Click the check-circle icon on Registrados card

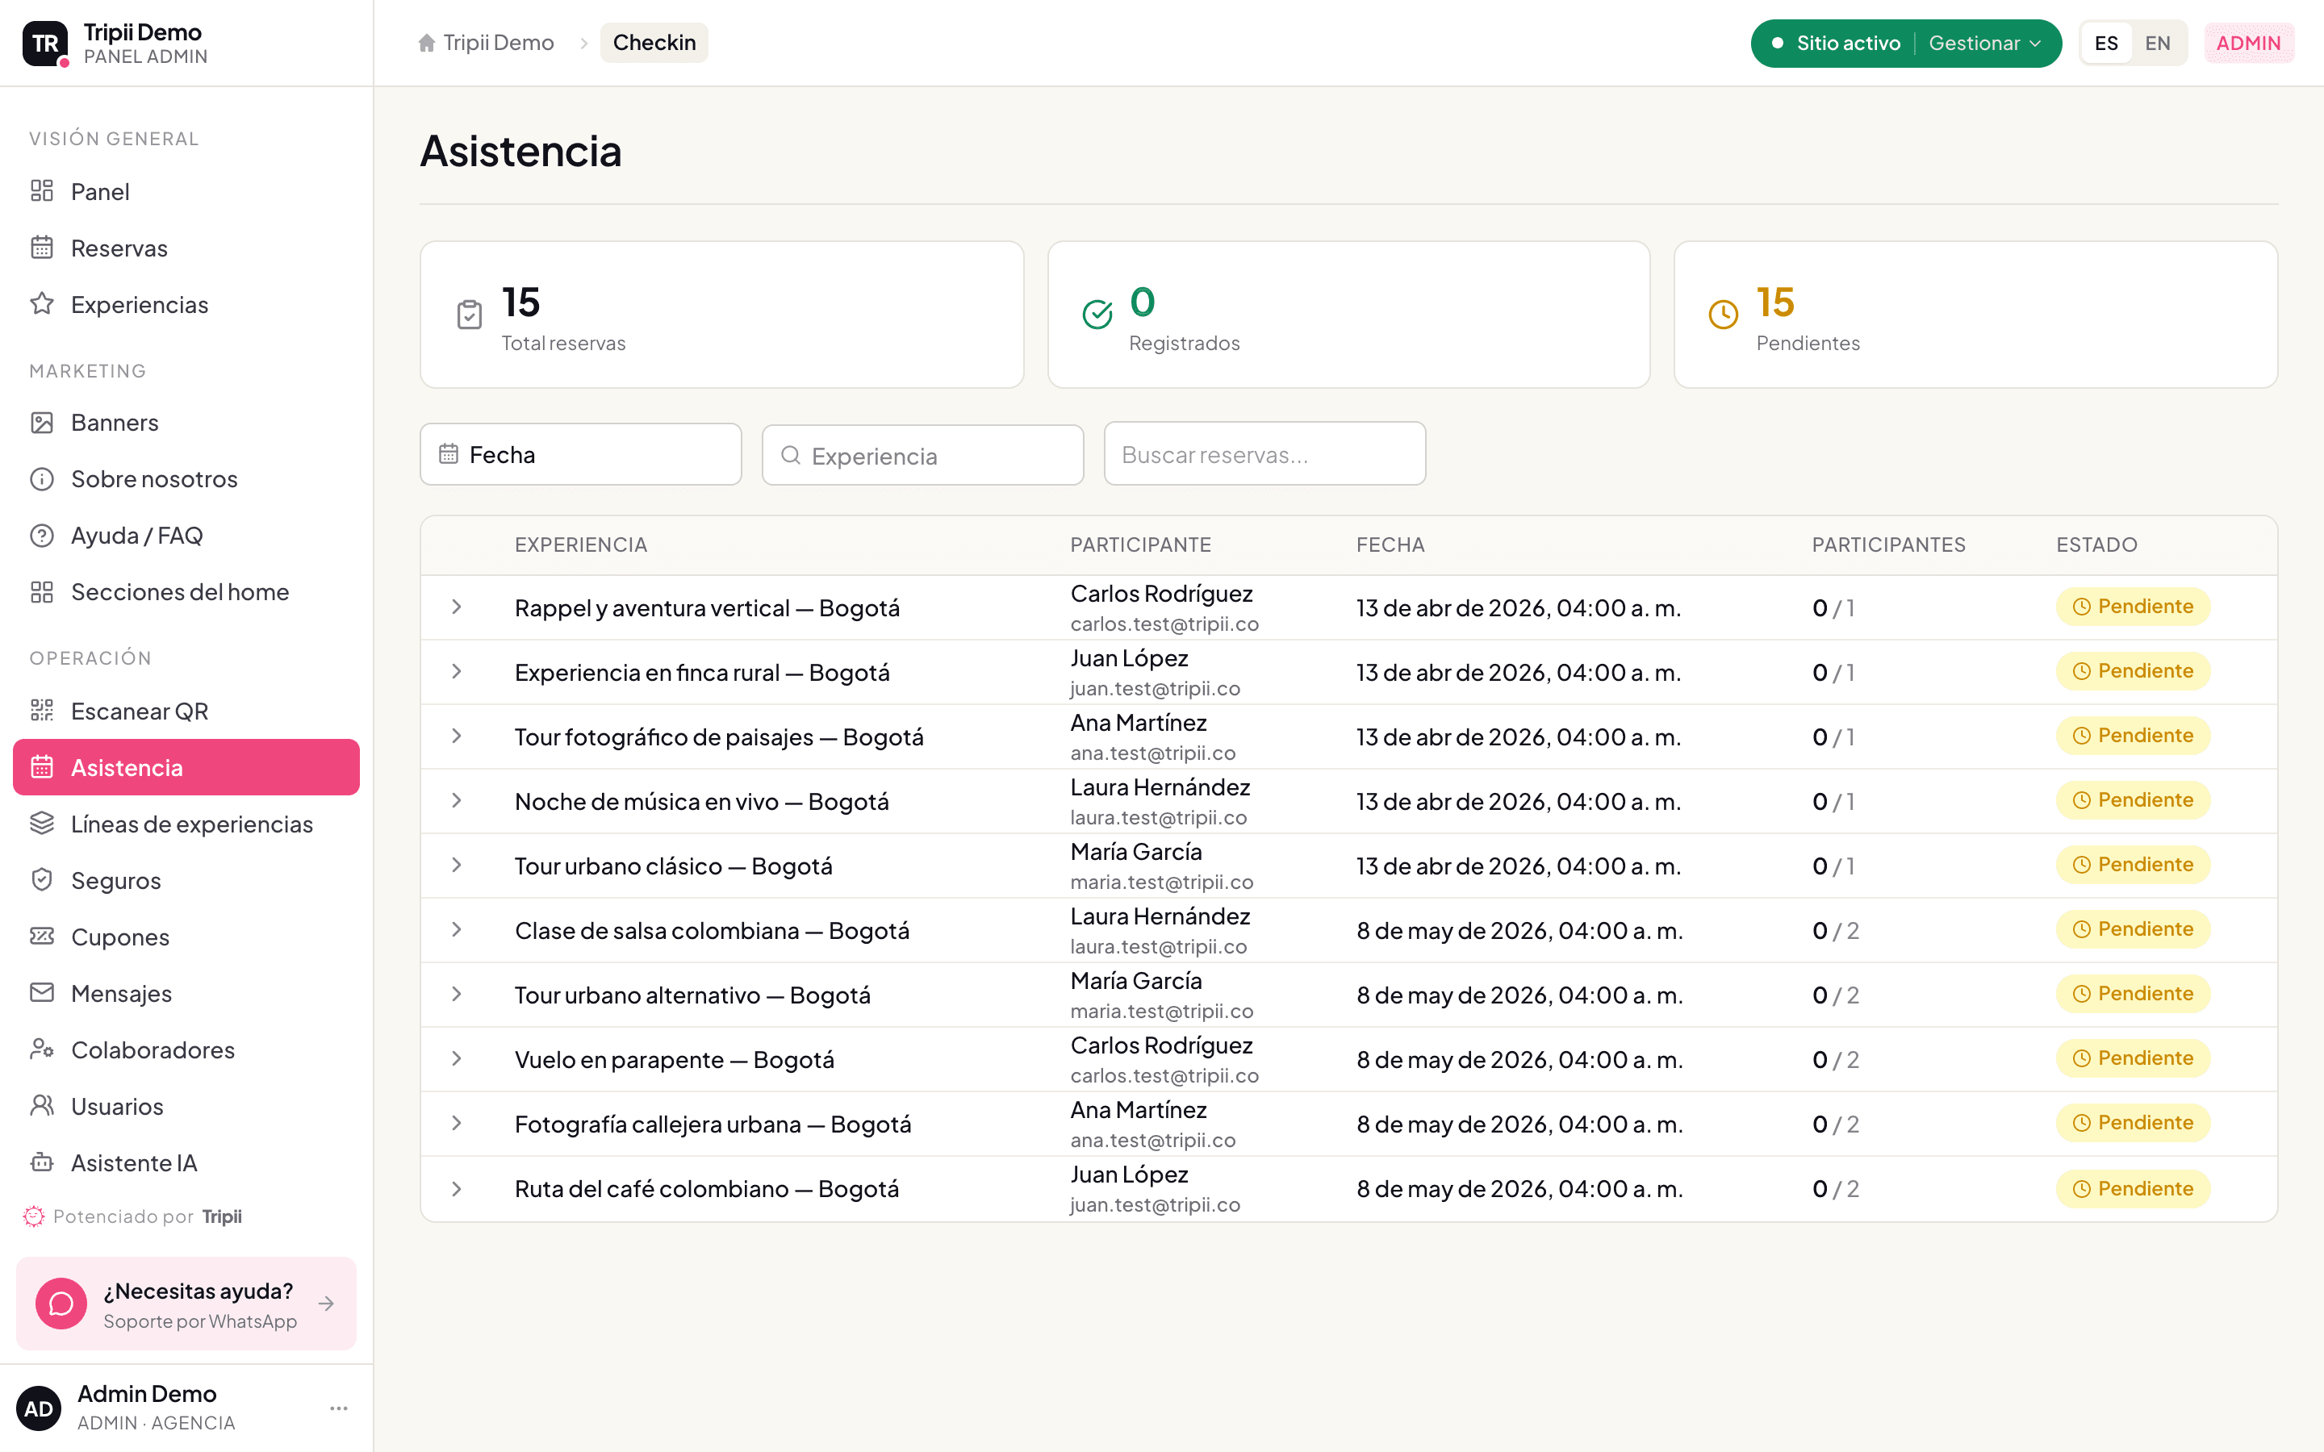coord(1097,315)
